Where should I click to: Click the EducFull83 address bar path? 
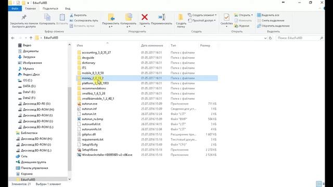coord(51,38)
